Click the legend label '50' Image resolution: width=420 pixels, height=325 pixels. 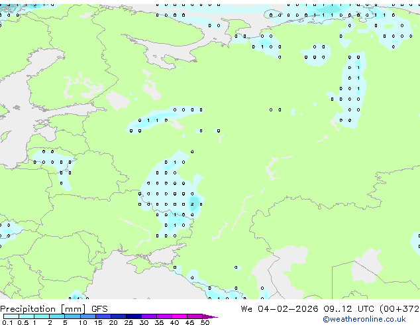[x=205, y=322]
